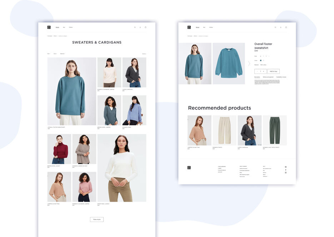Select the white color swatch
Image resolution: width=334 pixels, height=237 pixels.
263,60
